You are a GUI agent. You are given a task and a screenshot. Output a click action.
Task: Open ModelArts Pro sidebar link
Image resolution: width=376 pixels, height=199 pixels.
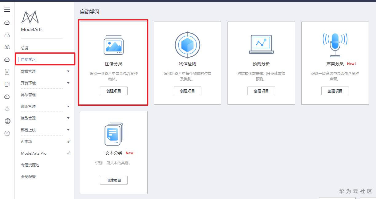tap(34, 153)
